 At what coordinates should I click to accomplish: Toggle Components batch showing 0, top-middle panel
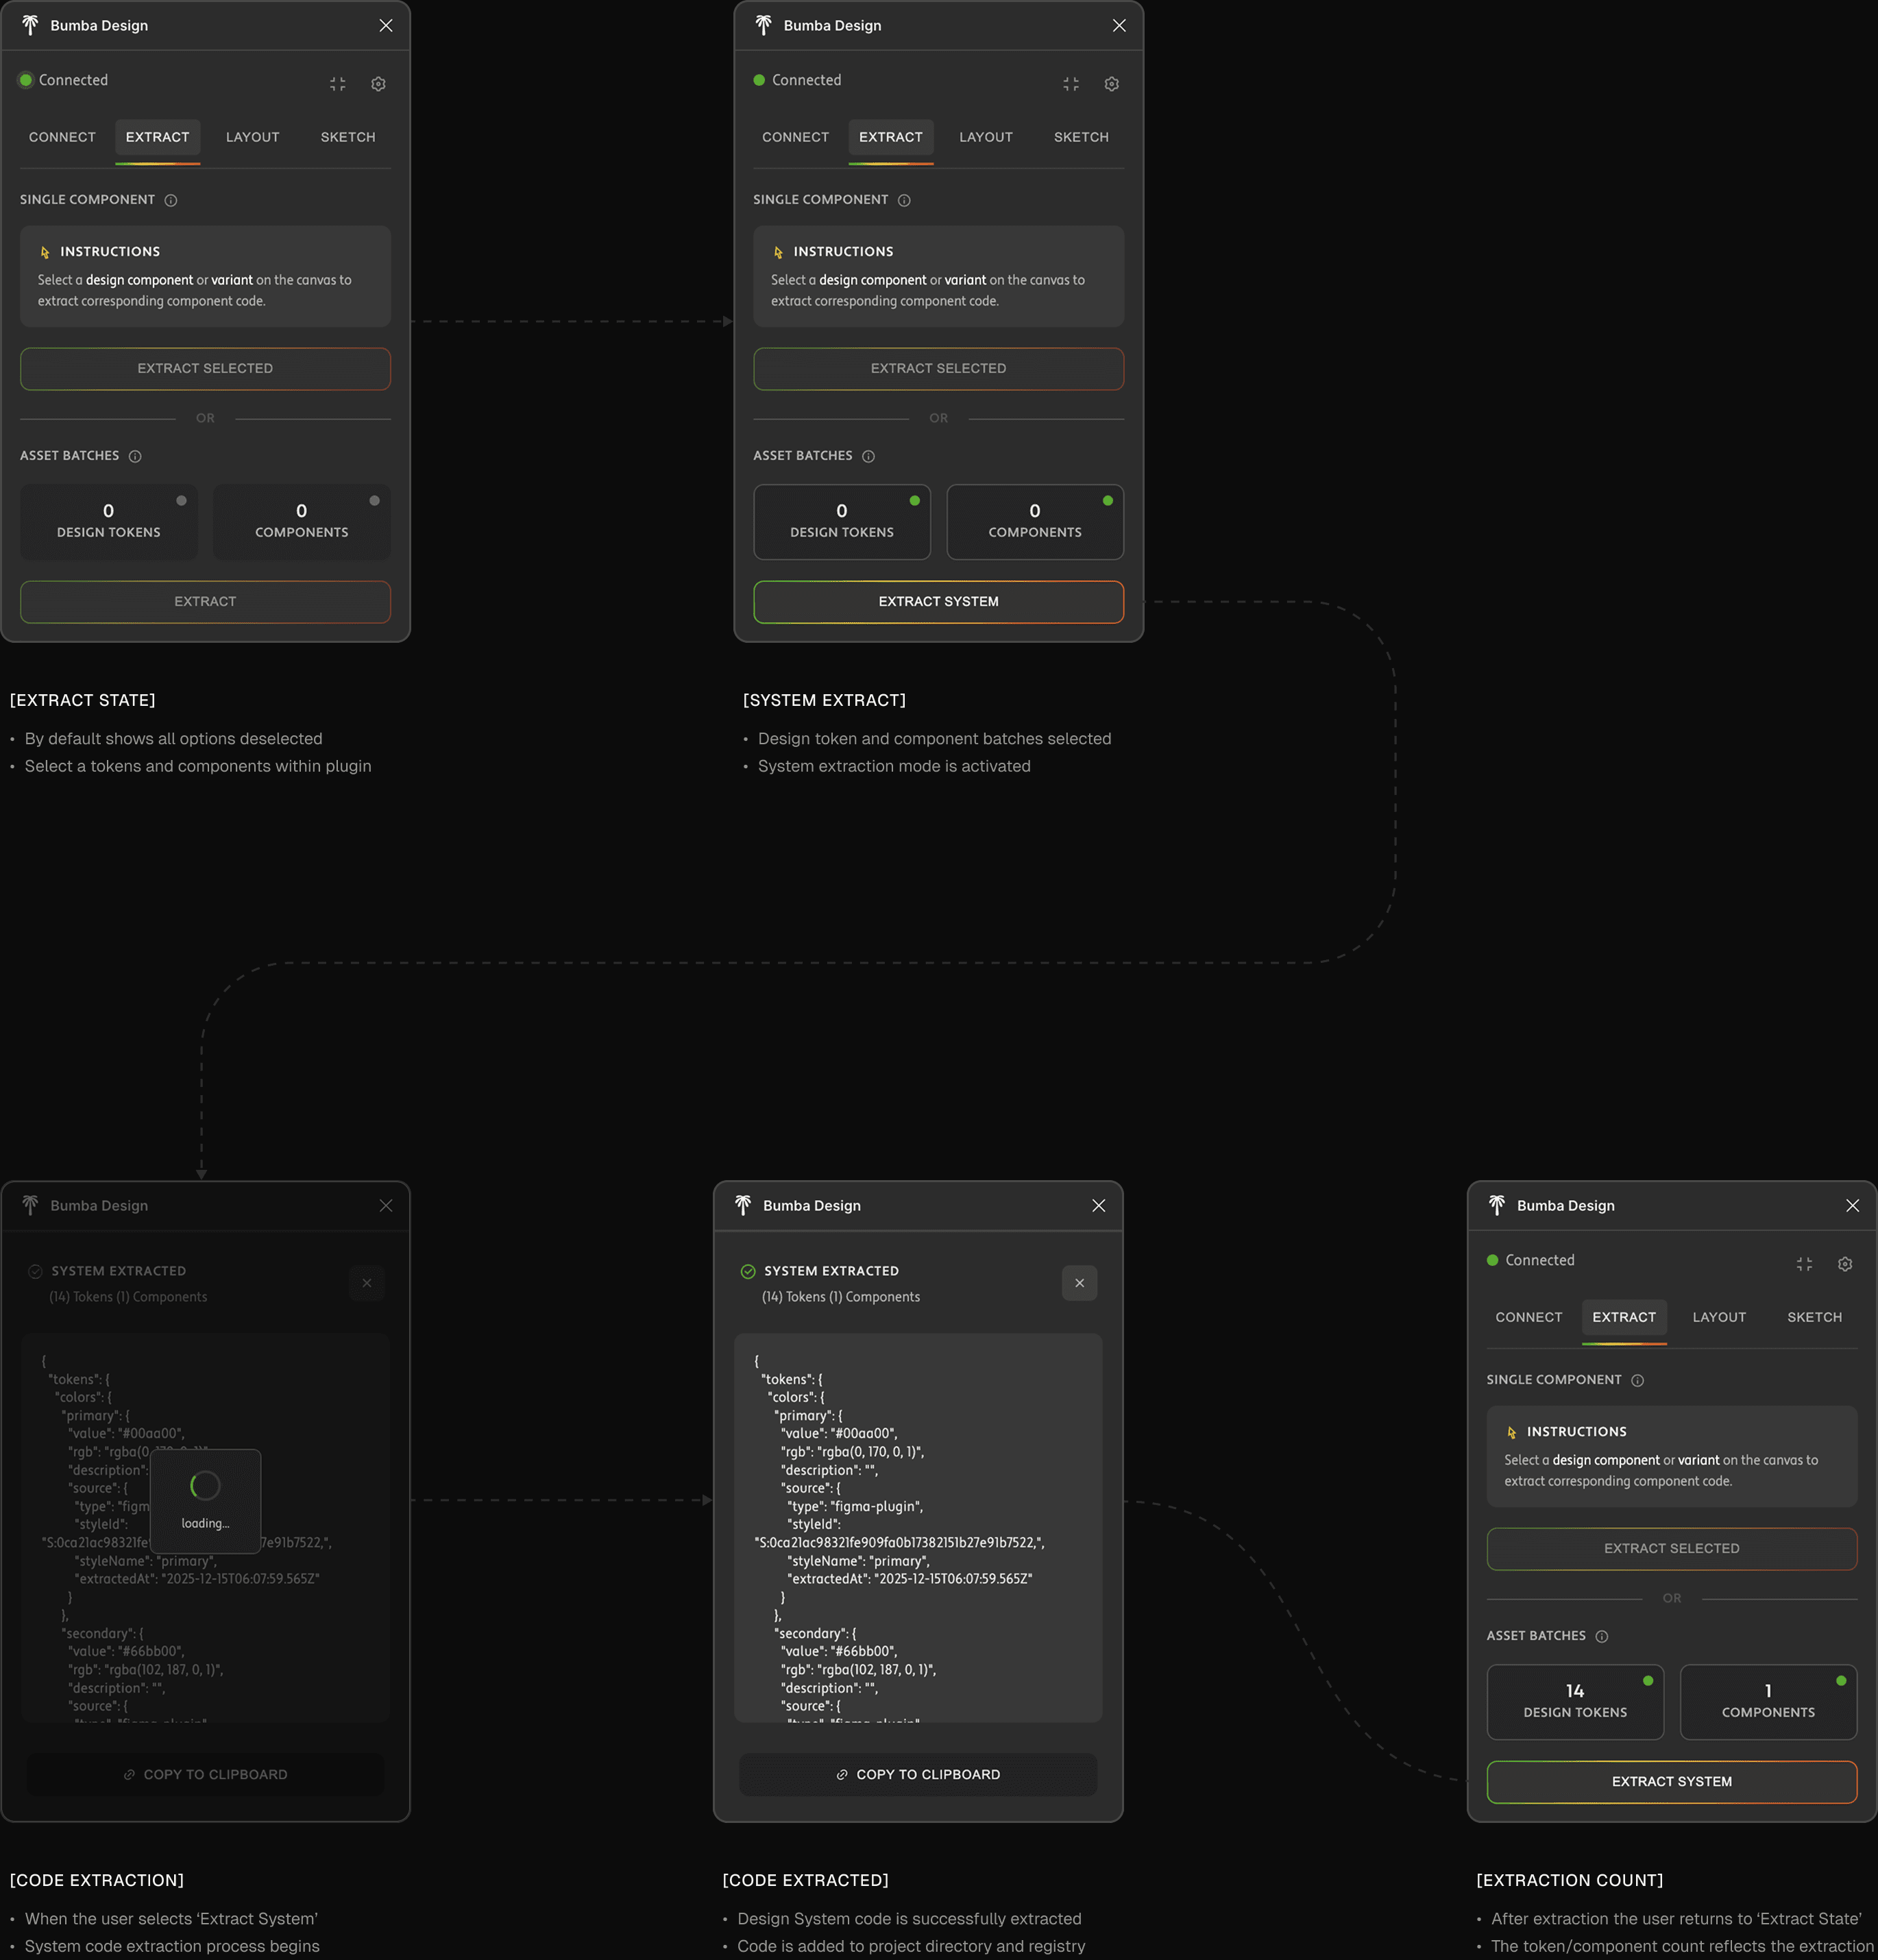tap(1034, 521)
